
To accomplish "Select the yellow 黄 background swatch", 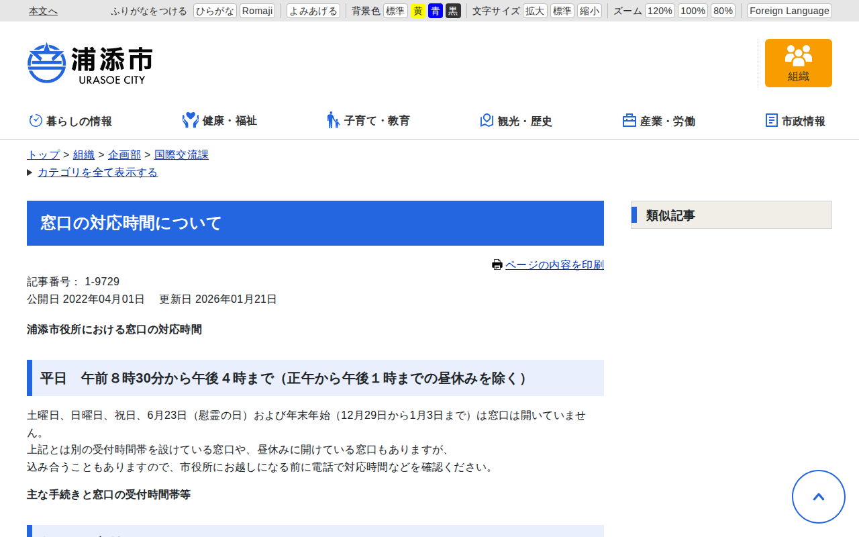I will tap(417, 11).
